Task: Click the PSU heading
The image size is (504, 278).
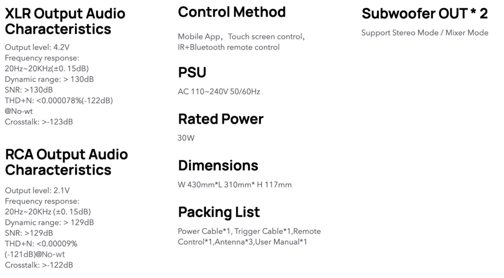Action: coord(192,72)
